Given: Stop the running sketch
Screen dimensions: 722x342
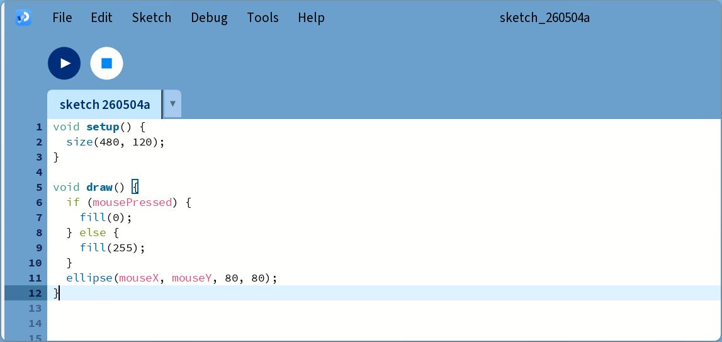Looking at the screenshot, I should 107,63.
